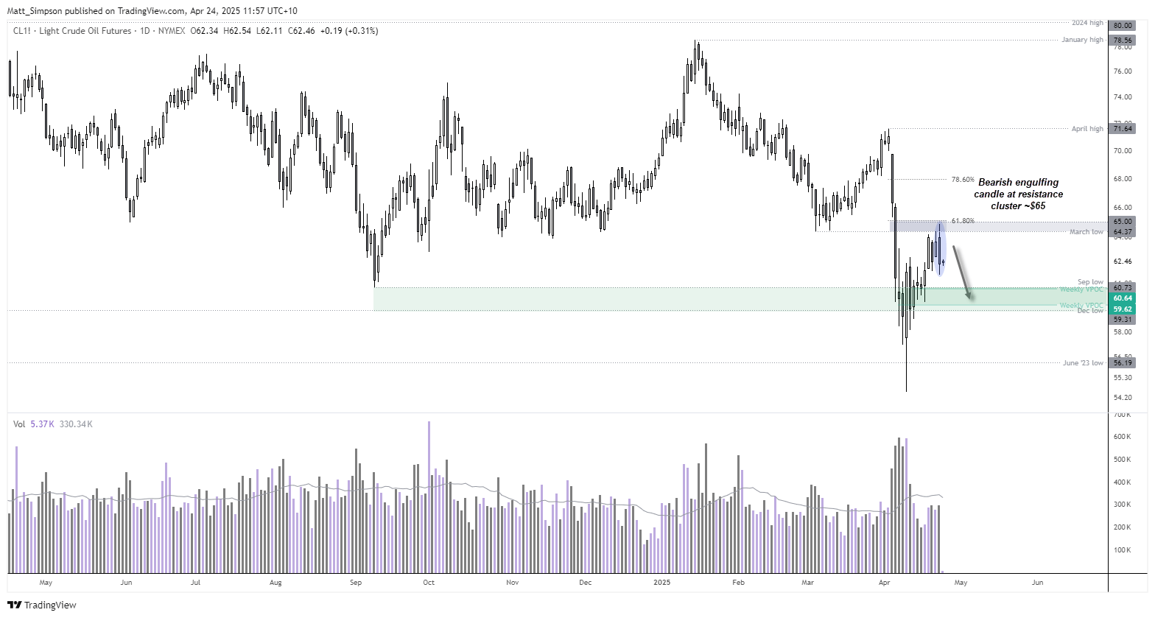Click the 80.00 price label for 2024 high
The image size is (1155, 618).
coord(1123,25)
